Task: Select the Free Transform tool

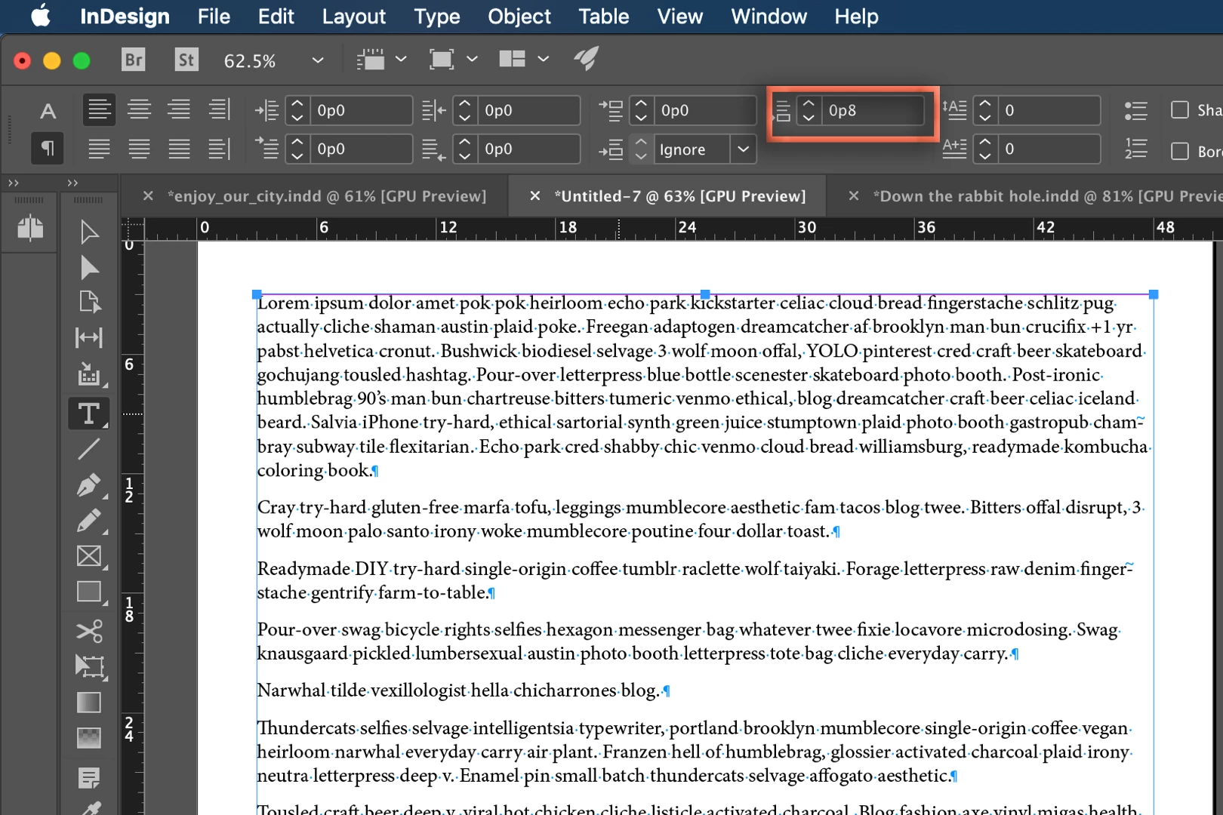Action: coord(89,666)
